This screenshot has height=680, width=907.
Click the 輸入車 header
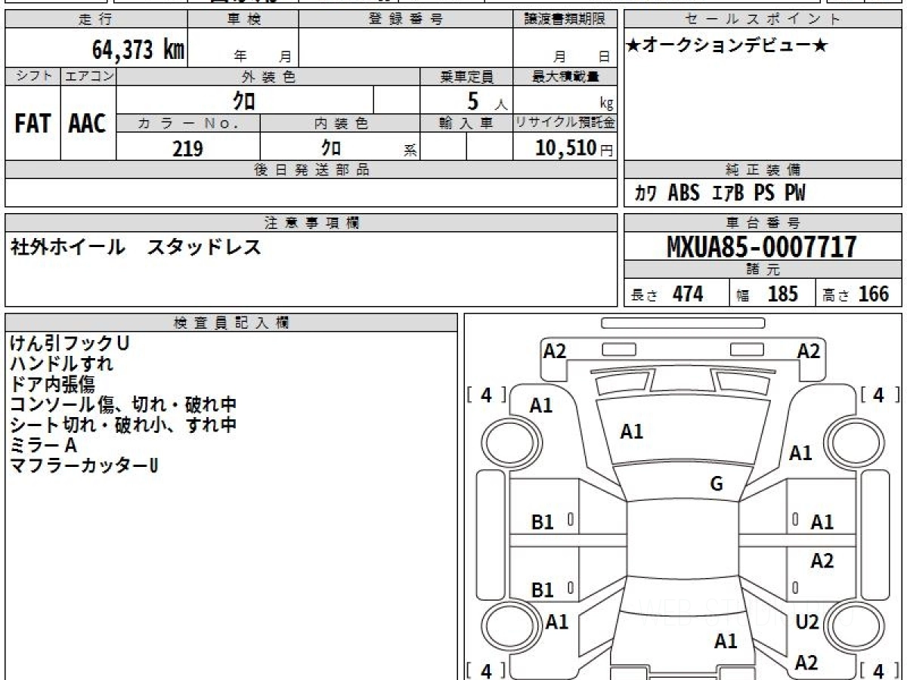coord(466,123)
